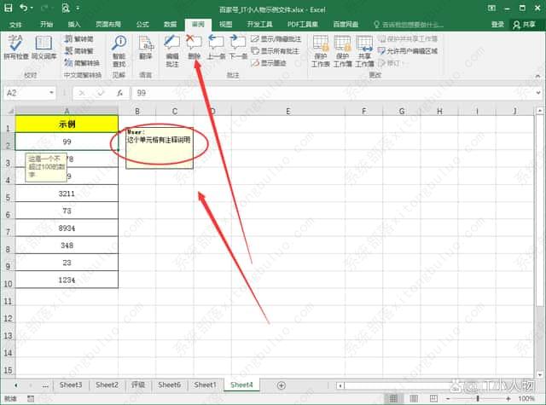The height and width of the screenshot is (405, 546).
Task: Switch to the 公式 (Formulas) ribbon tab
Action: (x=142, y=25)
